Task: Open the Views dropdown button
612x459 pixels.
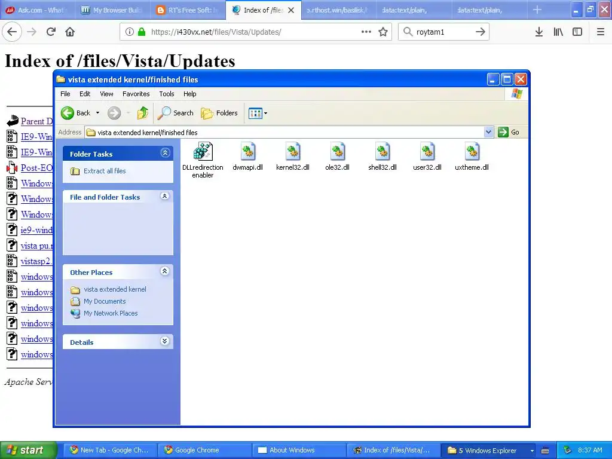Action: coord(258,113)
